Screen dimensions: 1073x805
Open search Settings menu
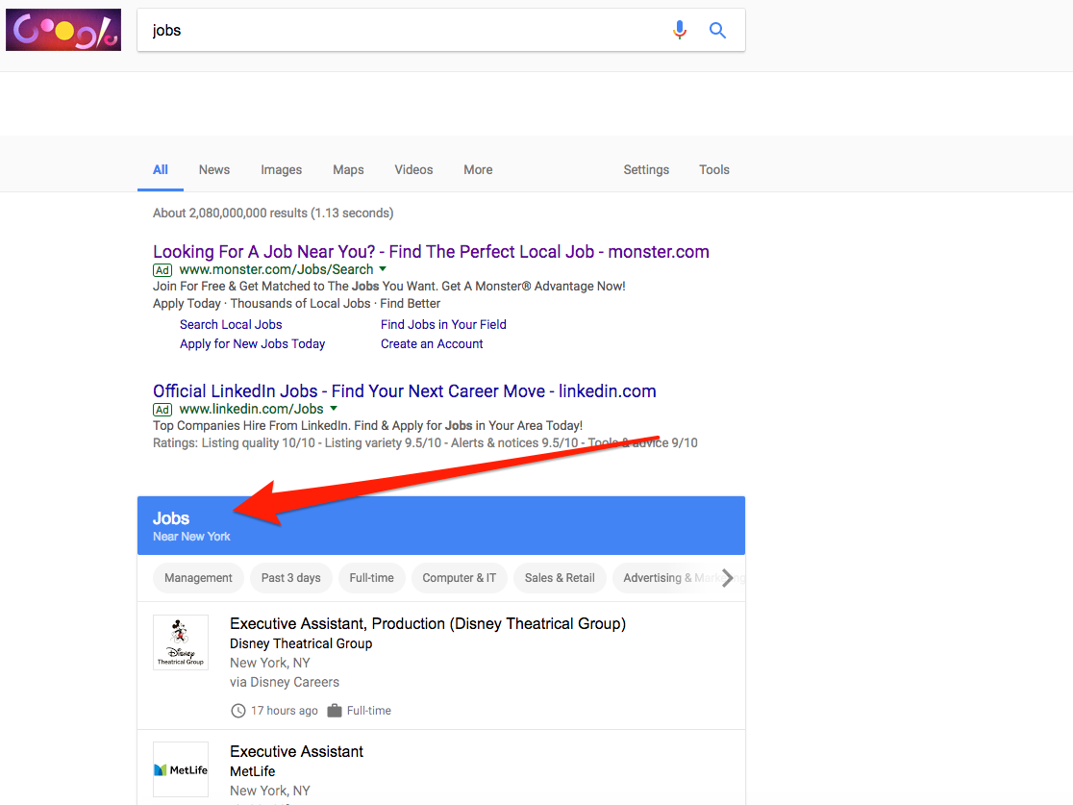[646, 170]
